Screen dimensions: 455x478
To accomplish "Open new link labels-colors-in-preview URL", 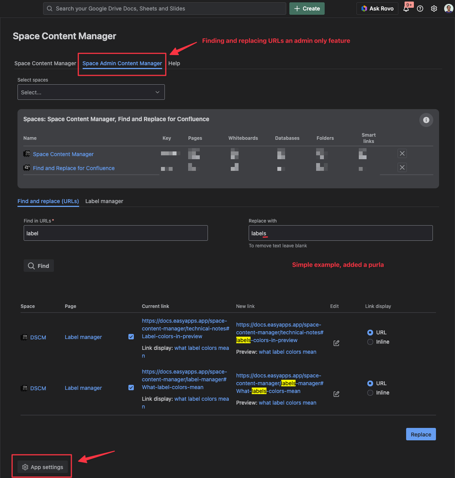I will point(280,333).
